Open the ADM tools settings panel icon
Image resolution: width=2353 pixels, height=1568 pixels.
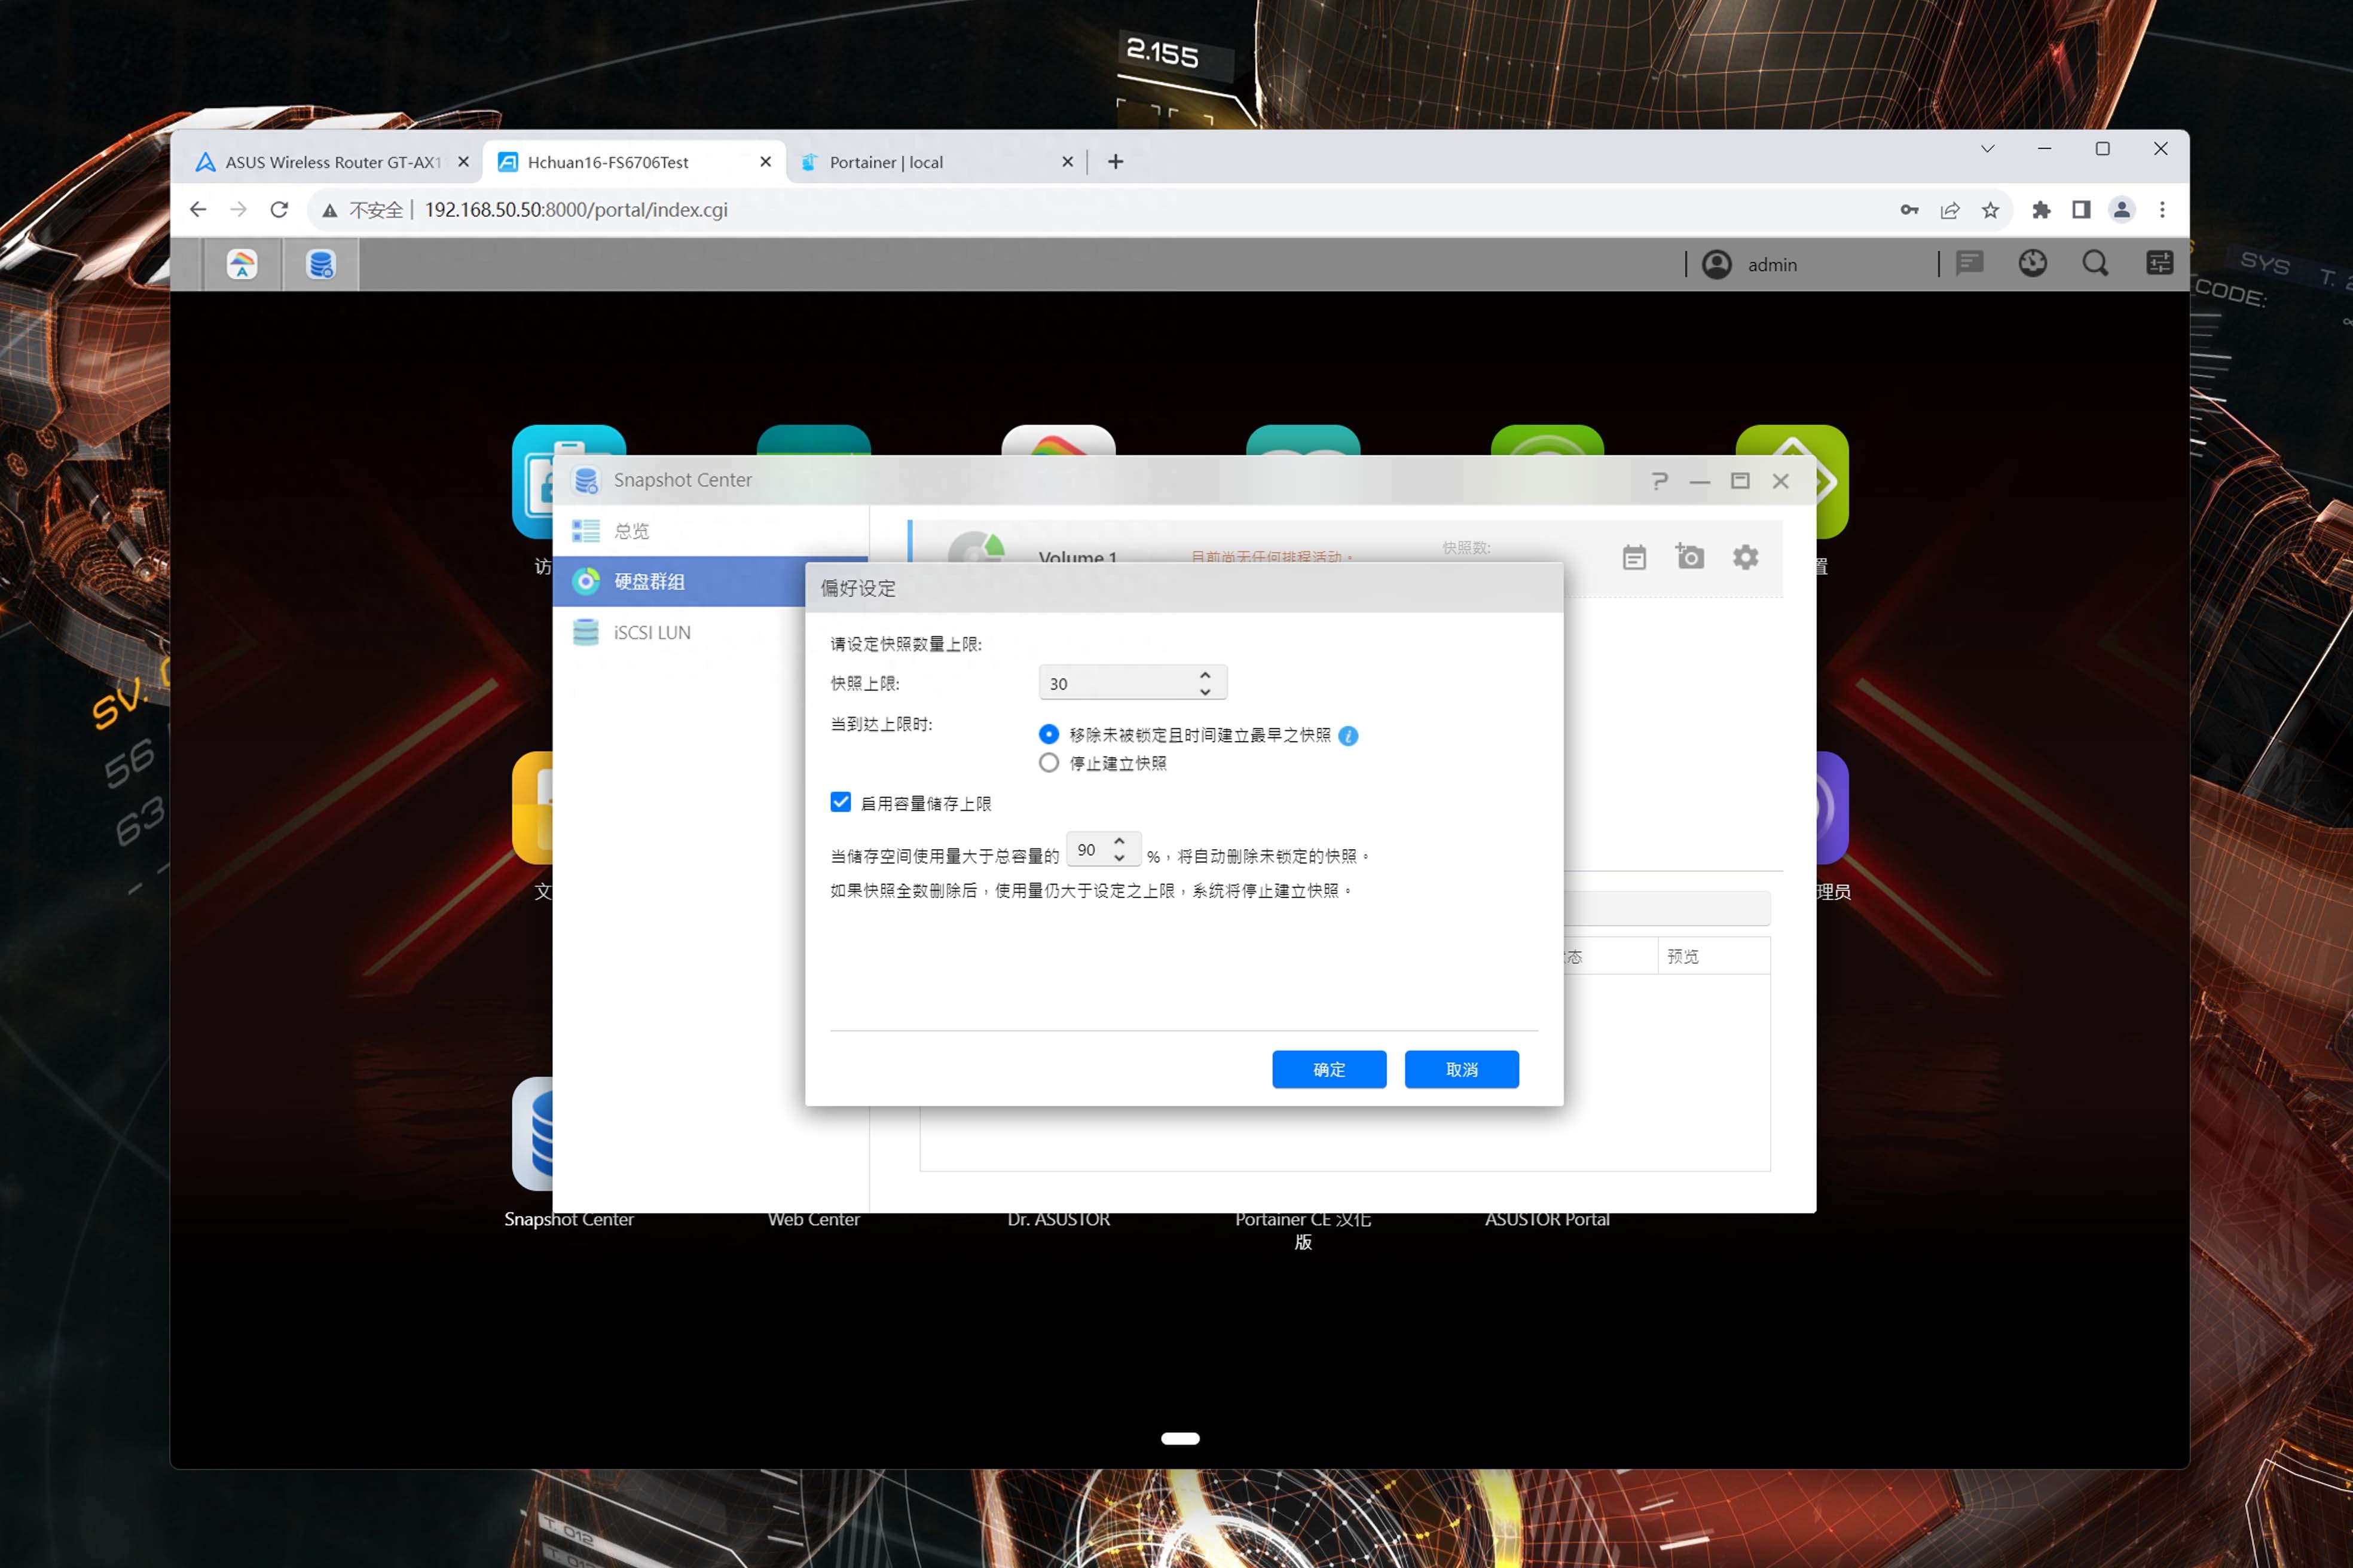[x=2159, y=263]
